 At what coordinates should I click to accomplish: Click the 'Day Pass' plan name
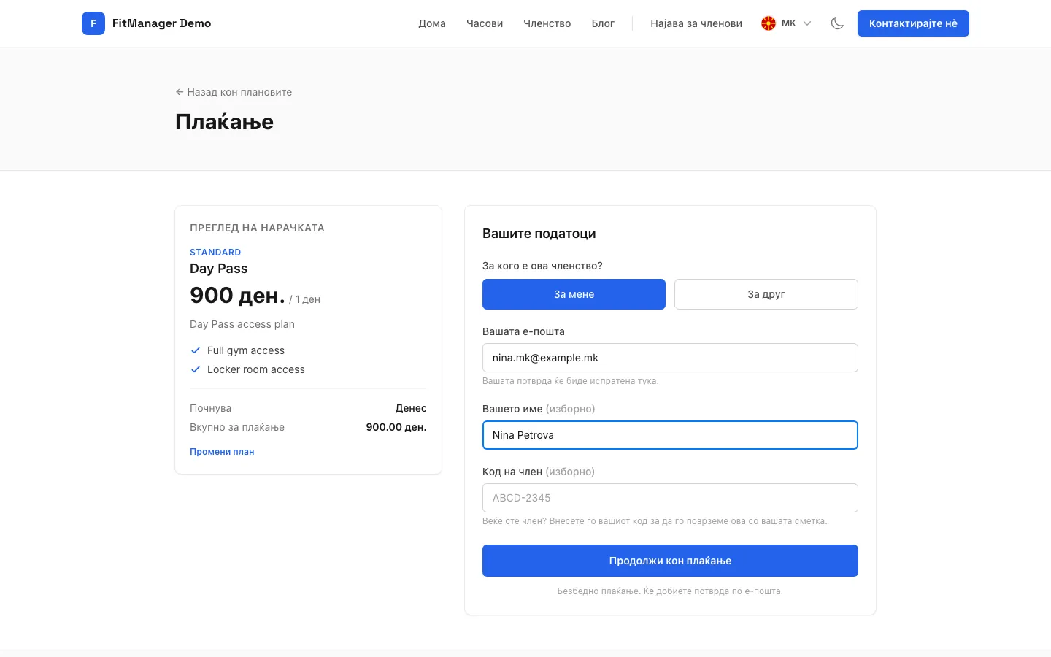coord(219,269)
